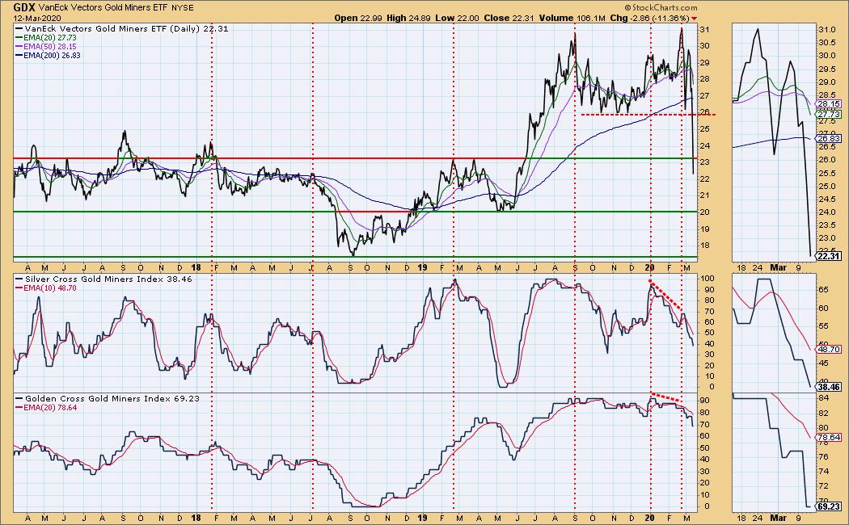The width and height of the screenshot is (849, 525).
Task: Select the 38.46 tag in the Silver Cross mini panel
Action: (x=829, y=387)
